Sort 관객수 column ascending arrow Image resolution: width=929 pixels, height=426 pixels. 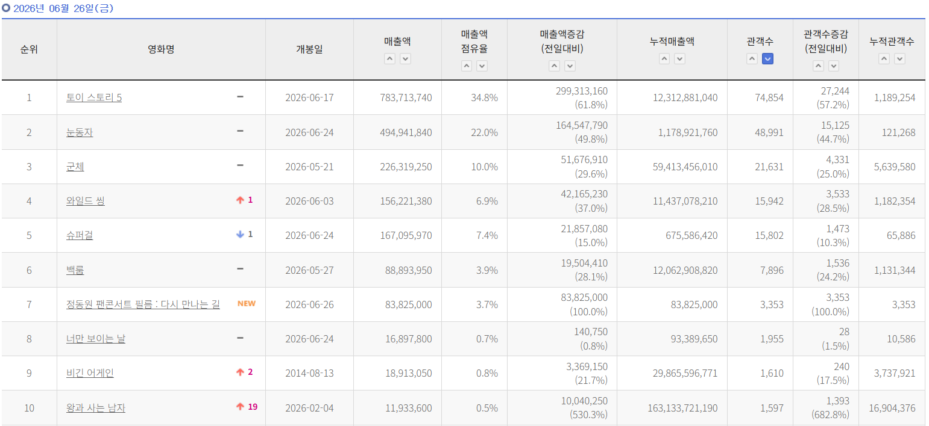pos(752,58)
